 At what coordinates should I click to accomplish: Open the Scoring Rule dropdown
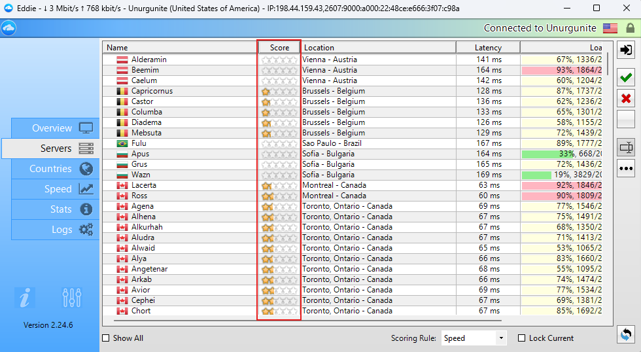(474, 338)
